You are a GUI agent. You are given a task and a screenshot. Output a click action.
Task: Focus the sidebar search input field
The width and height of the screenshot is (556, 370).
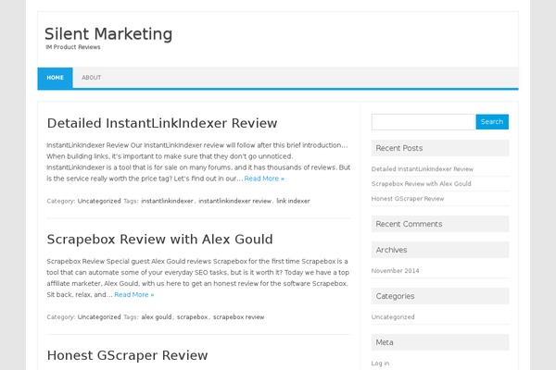(x=423, y=122)
